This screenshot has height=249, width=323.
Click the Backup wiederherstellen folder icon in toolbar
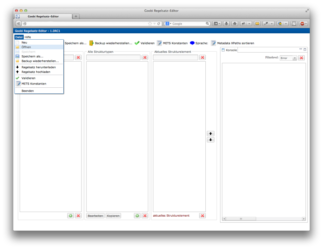[x=91, y=43]
